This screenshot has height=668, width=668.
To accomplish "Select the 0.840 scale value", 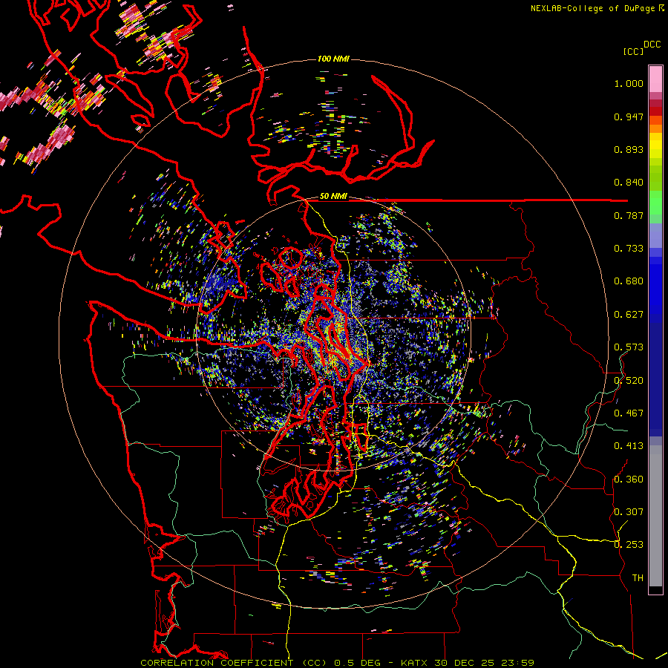I will point(629,183).
